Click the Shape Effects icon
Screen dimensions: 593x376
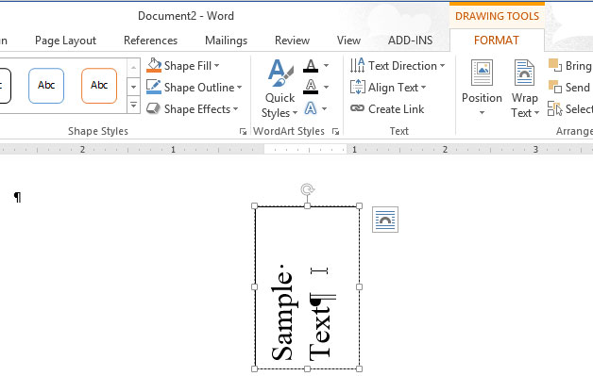[x=154, y=108]
